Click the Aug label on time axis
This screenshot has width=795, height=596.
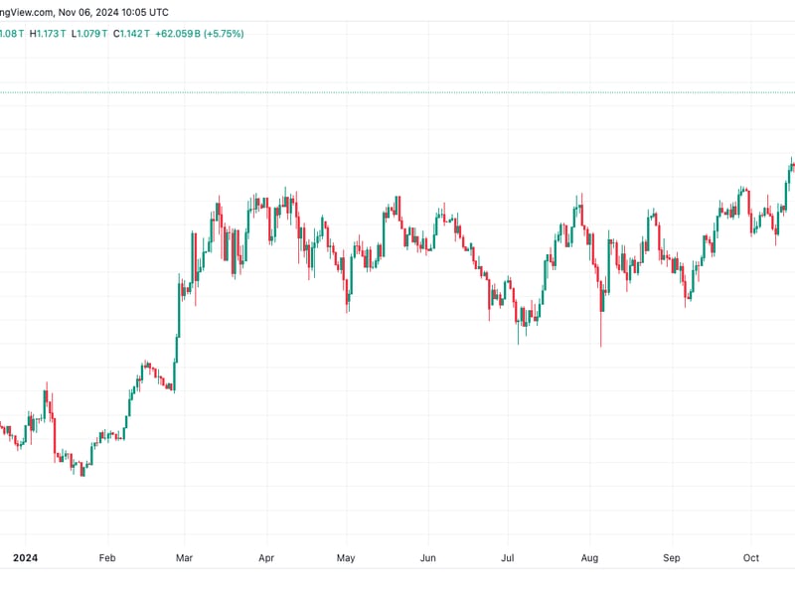point(588,558)
